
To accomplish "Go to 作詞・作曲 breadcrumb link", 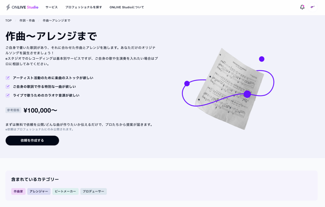I will click(x=27, y=20).
